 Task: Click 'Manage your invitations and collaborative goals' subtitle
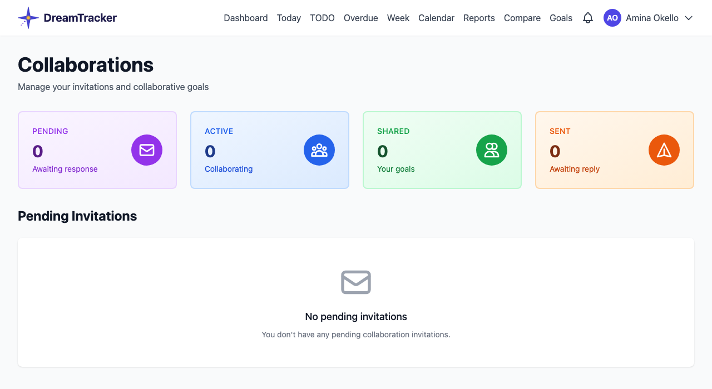point(113,87)
